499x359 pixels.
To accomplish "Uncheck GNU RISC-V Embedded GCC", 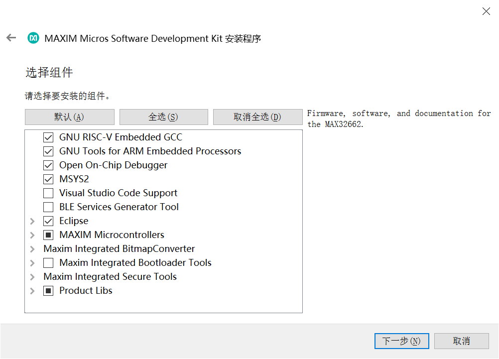I will tap(48, 137).
